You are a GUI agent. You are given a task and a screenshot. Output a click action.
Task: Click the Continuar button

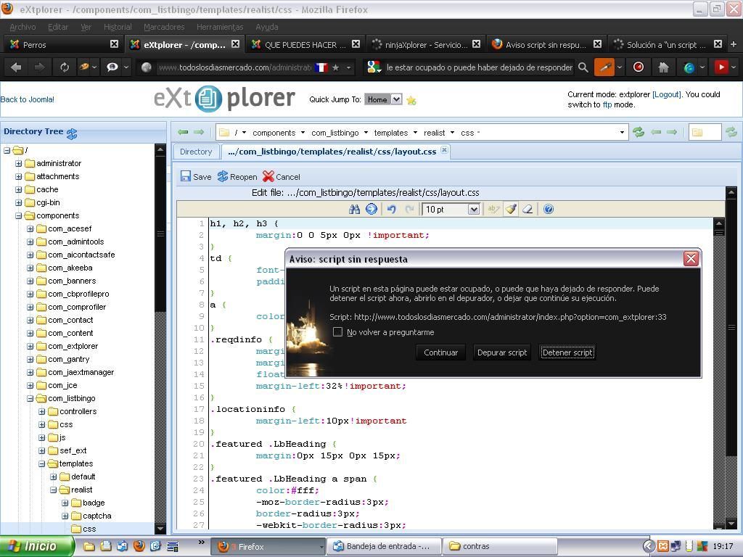click(x=440, y=352)
